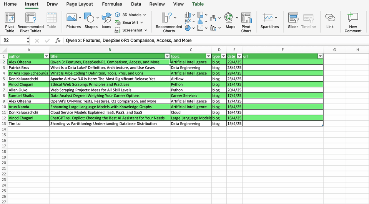This screenshot has width=369, height=204.
Task: Select the row 7 header
Action: coord(4,90)
